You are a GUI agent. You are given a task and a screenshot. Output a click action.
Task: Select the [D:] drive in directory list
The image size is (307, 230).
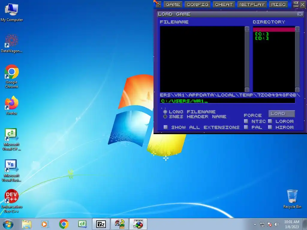tap(262, 38)
